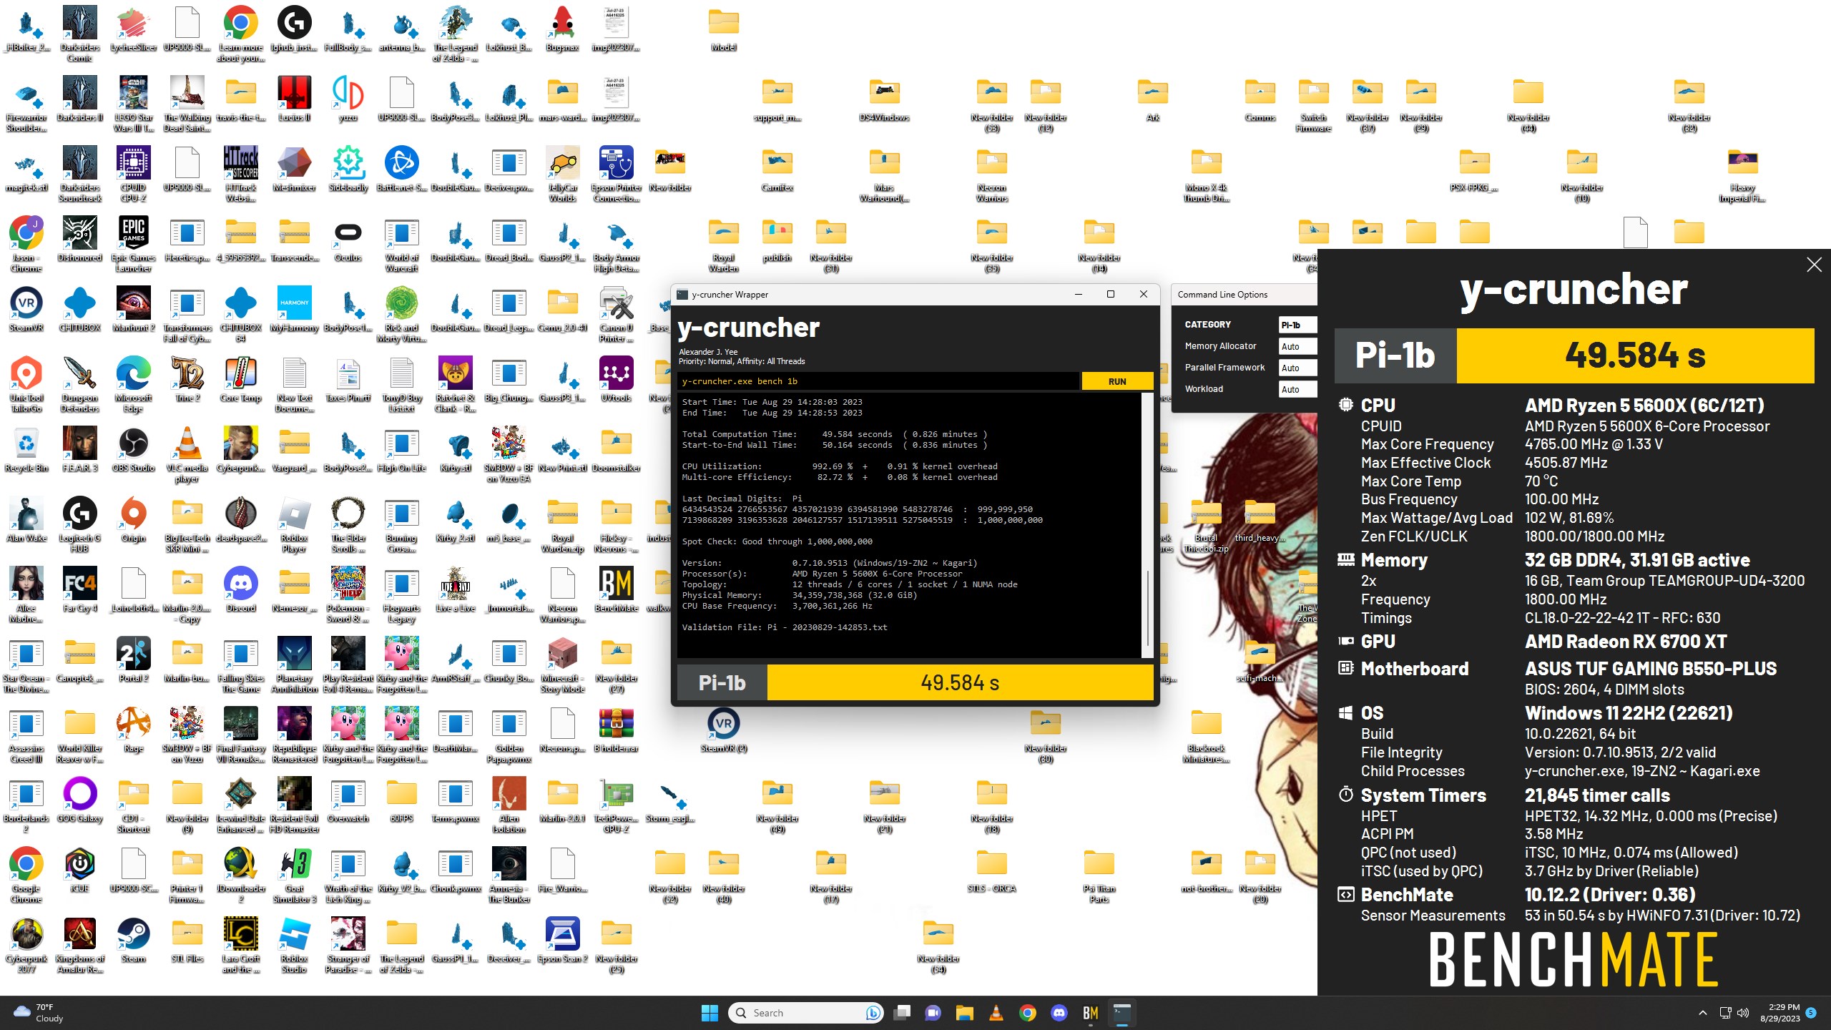Click the y-cruncher.exe bench 1b command field

click(878, 381)
